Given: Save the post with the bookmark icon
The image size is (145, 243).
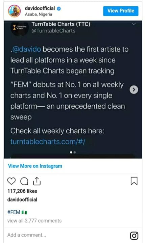Looking at the screenshot, I should [134, 181].
